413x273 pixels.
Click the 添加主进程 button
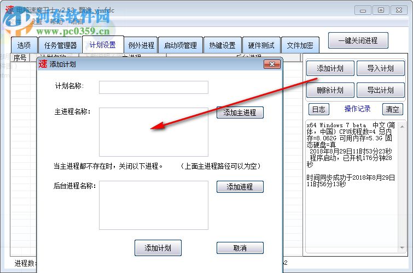(x=240, y=112)
